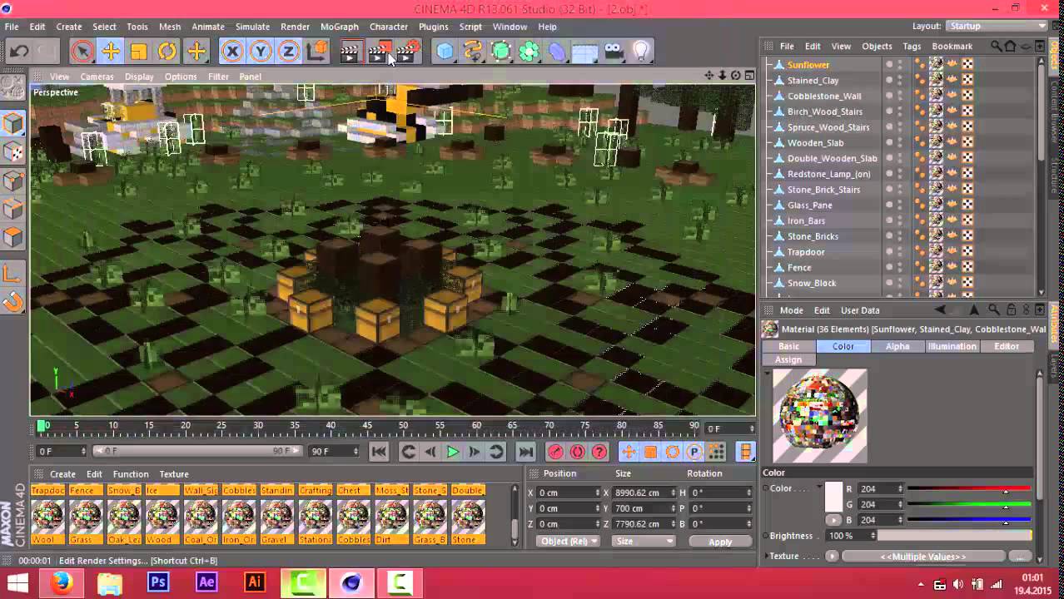The width and height of the screenshot is (1064, 599).
Task: Switch to the Alpha tab
Action: coord(897,346)
